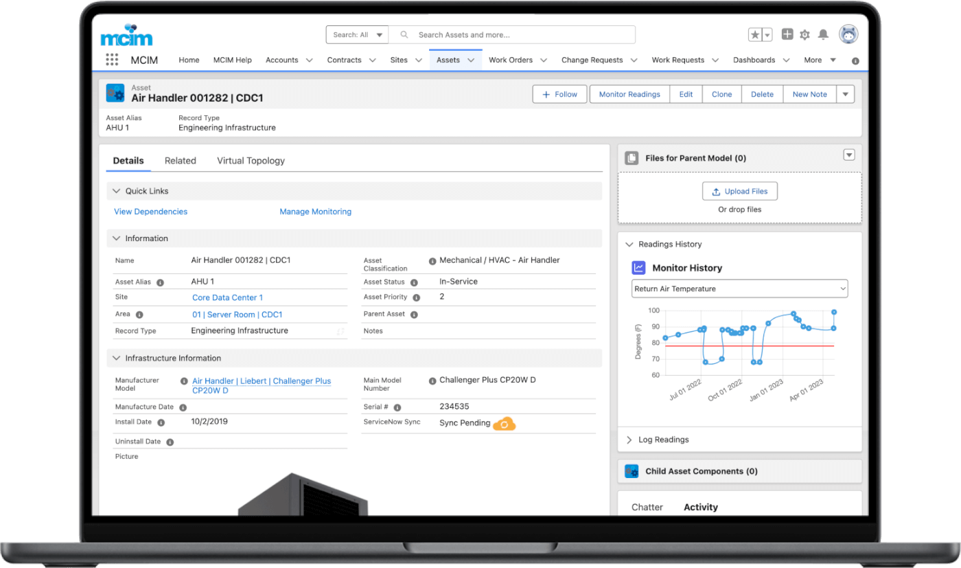The width and height of the screenshot is (961, 568).
Task: Open the Return Air Temperature dropdown
Action: (x=739, y=289)
